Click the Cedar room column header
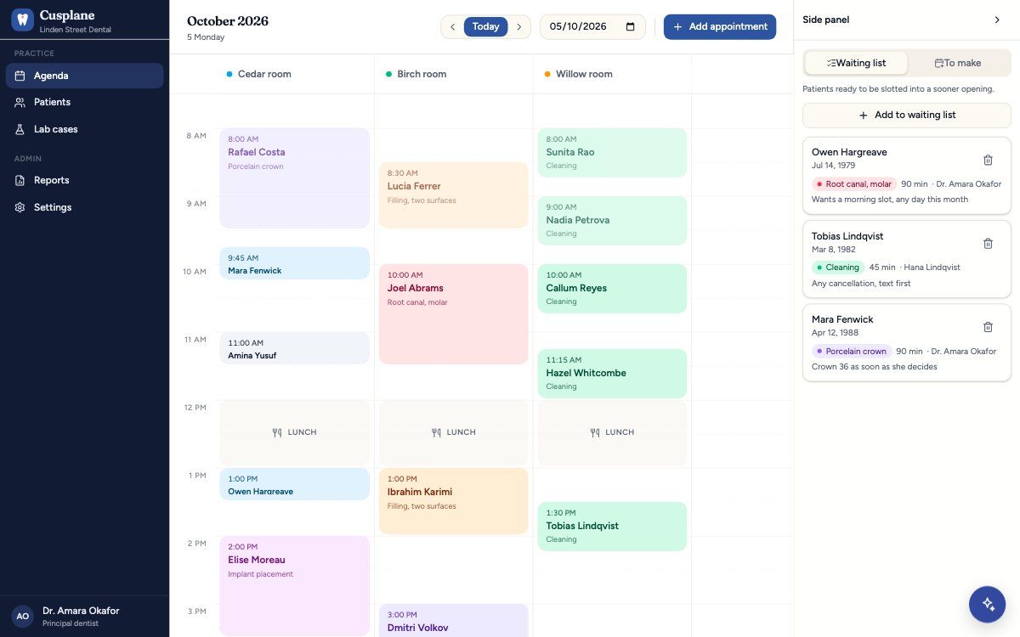1020x637 pixels. [x=294, y=74]
